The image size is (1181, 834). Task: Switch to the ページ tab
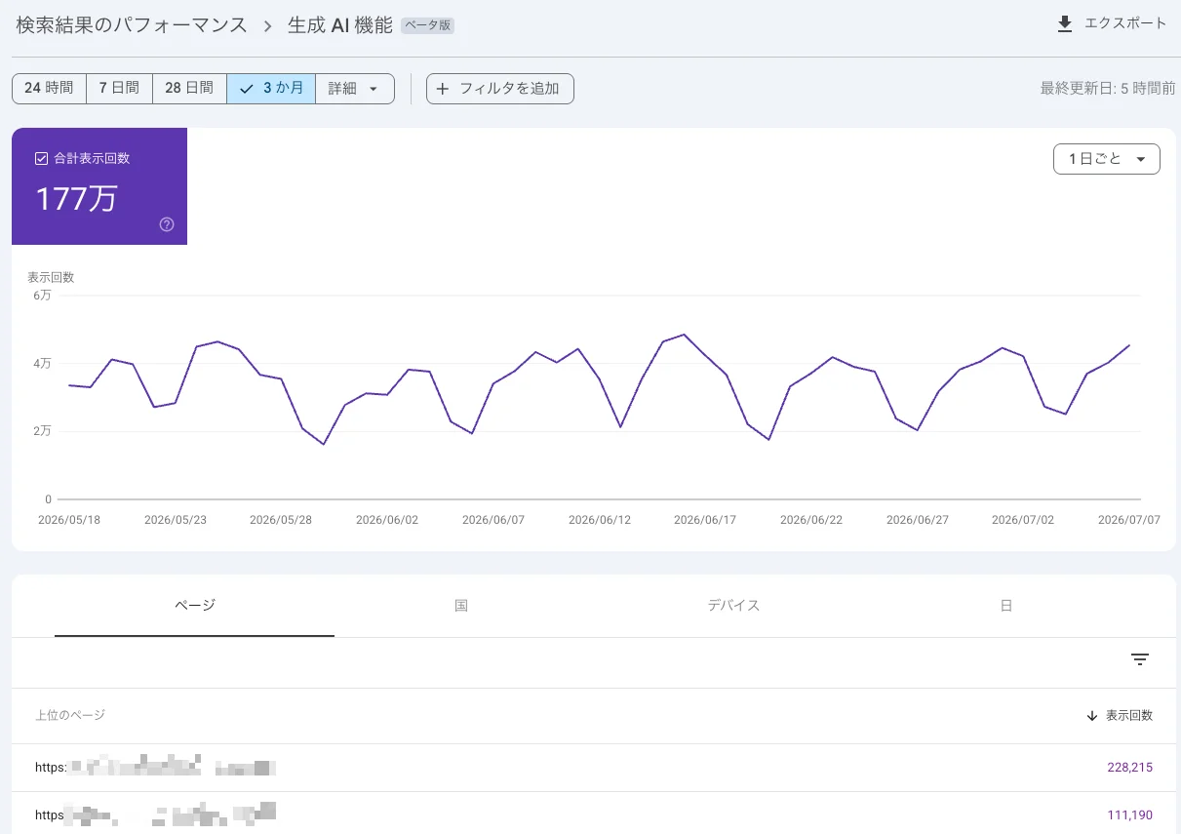coord(195,606)
